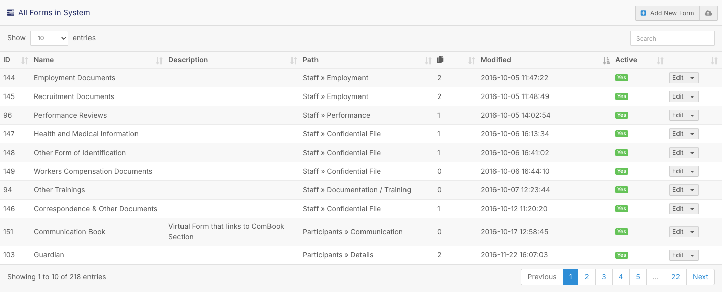The image size is (722, 292).
Task: Open dropdown arrow for Performance Reviews row
Action: 692,115
